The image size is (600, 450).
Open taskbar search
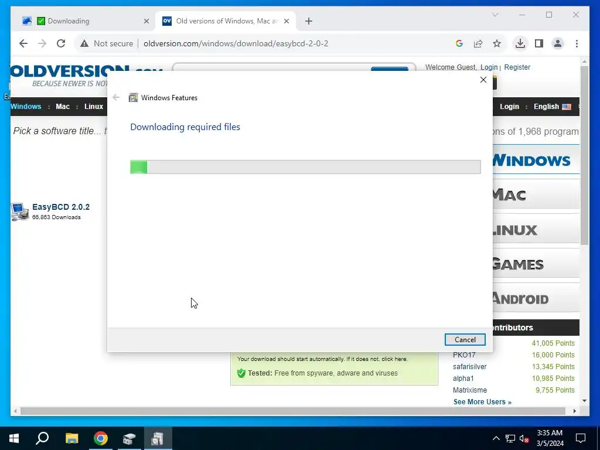tap(42, 438)
